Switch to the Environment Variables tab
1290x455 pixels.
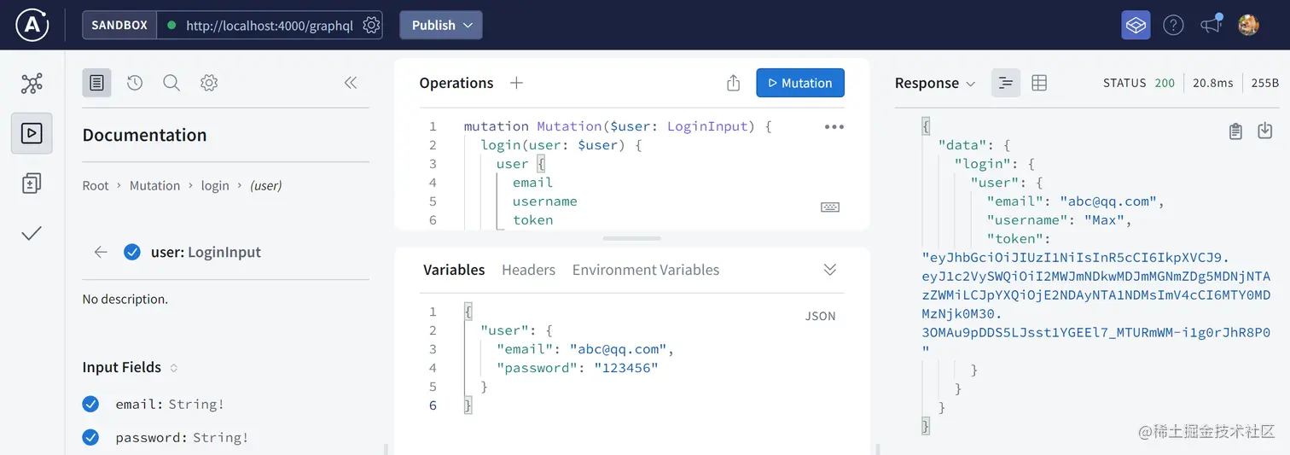646,270
